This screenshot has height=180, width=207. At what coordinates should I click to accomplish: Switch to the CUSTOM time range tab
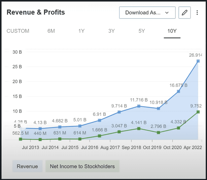[18, 31]
